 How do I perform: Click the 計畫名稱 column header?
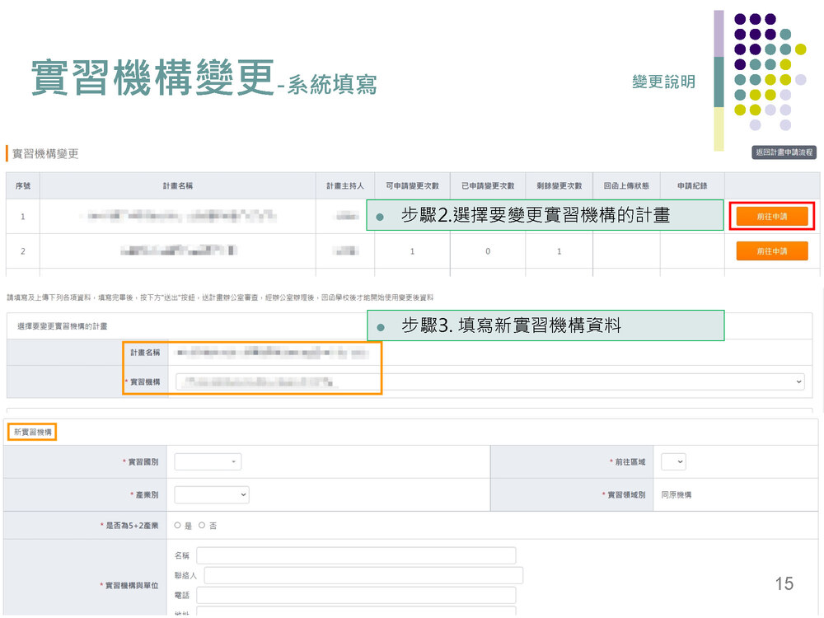[177, 186]
